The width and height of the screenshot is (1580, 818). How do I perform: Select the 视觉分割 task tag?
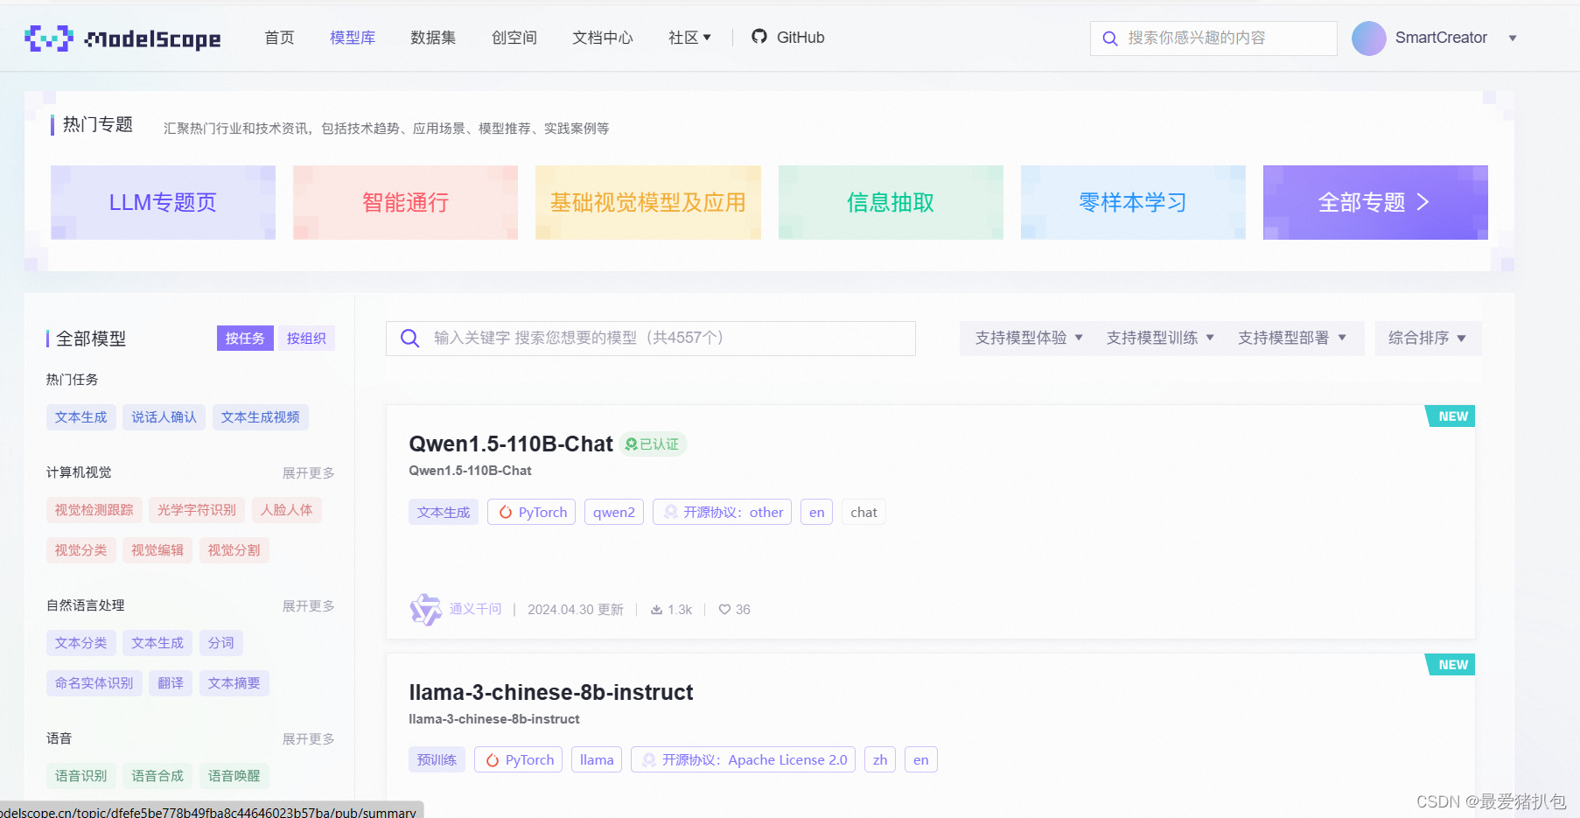(x=234, y=550)
